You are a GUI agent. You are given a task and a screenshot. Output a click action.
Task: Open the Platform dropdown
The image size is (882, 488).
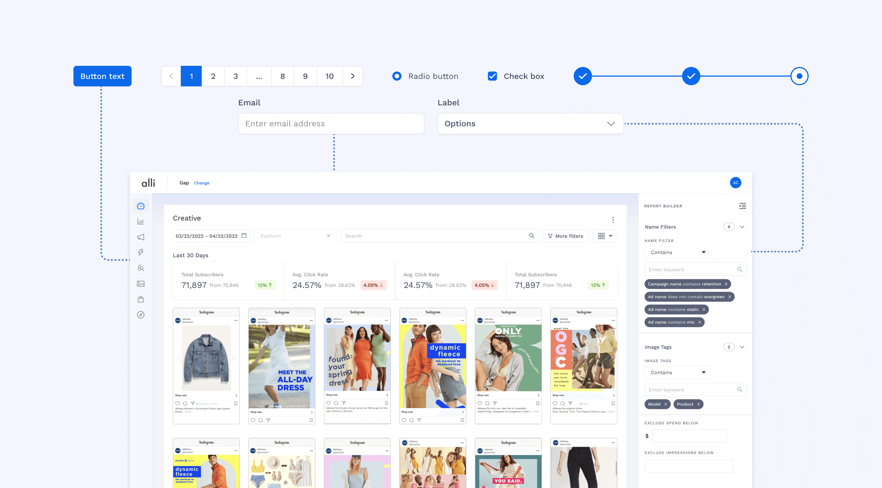pyautogui.click(x=295, y=236)
